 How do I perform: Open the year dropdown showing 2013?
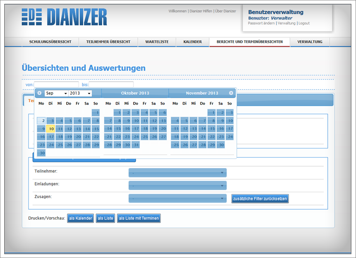click(x=80, y=93)
